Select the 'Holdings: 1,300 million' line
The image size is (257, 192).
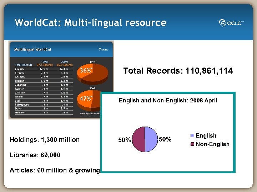(45, 140)
